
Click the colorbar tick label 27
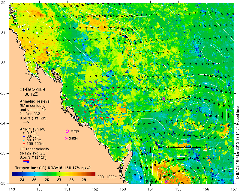tap(59, 180)
